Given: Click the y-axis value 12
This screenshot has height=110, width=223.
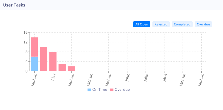Looking at the screenshot, I should coord(26,42).
